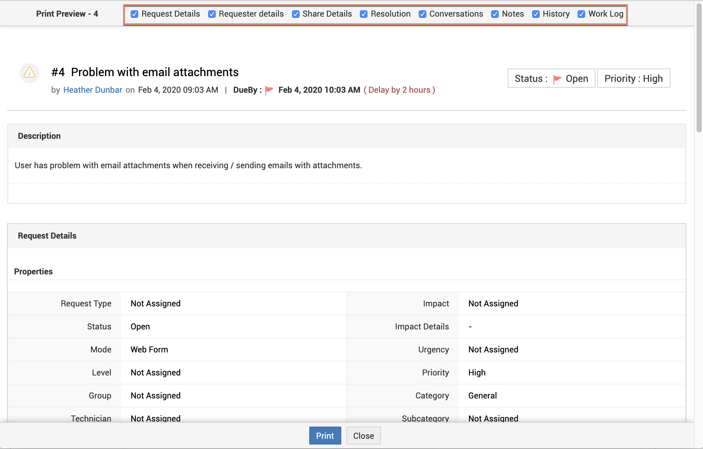Click the red Status flag icon
Image resolution: width=703 pixels, height=449 pixels.
557,79
